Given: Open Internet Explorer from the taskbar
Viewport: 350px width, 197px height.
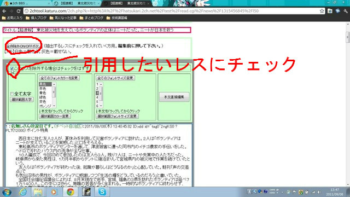Looking at the screenshot, I should [x=23, y=192].
